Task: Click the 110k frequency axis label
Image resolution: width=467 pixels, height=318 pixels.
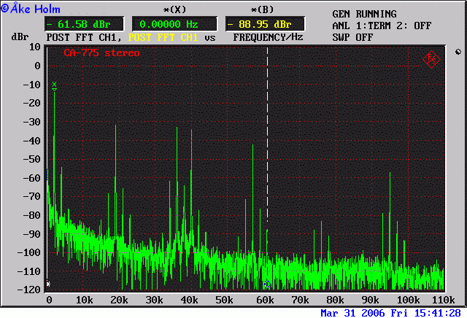Action: click(x=443, y=300)
